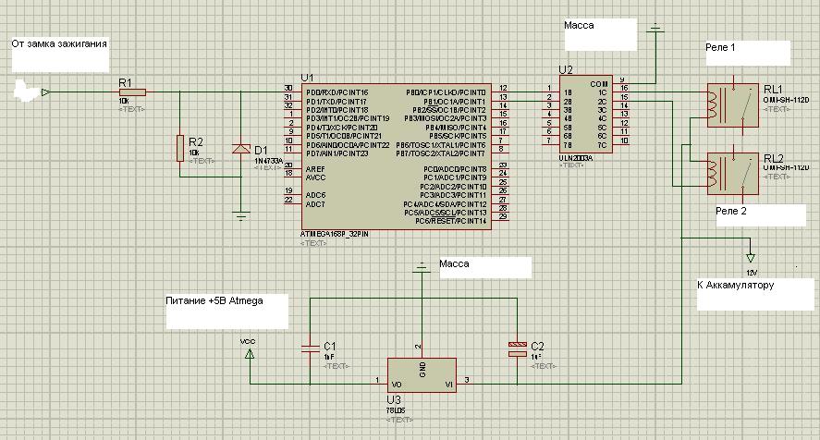Click capacitor C1 symbol
The image size is (820, 440).
(309, 348)
